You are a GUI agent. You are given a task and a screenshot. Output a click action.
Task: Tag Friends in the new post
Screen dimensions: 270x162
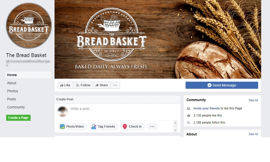pos(103,127)
